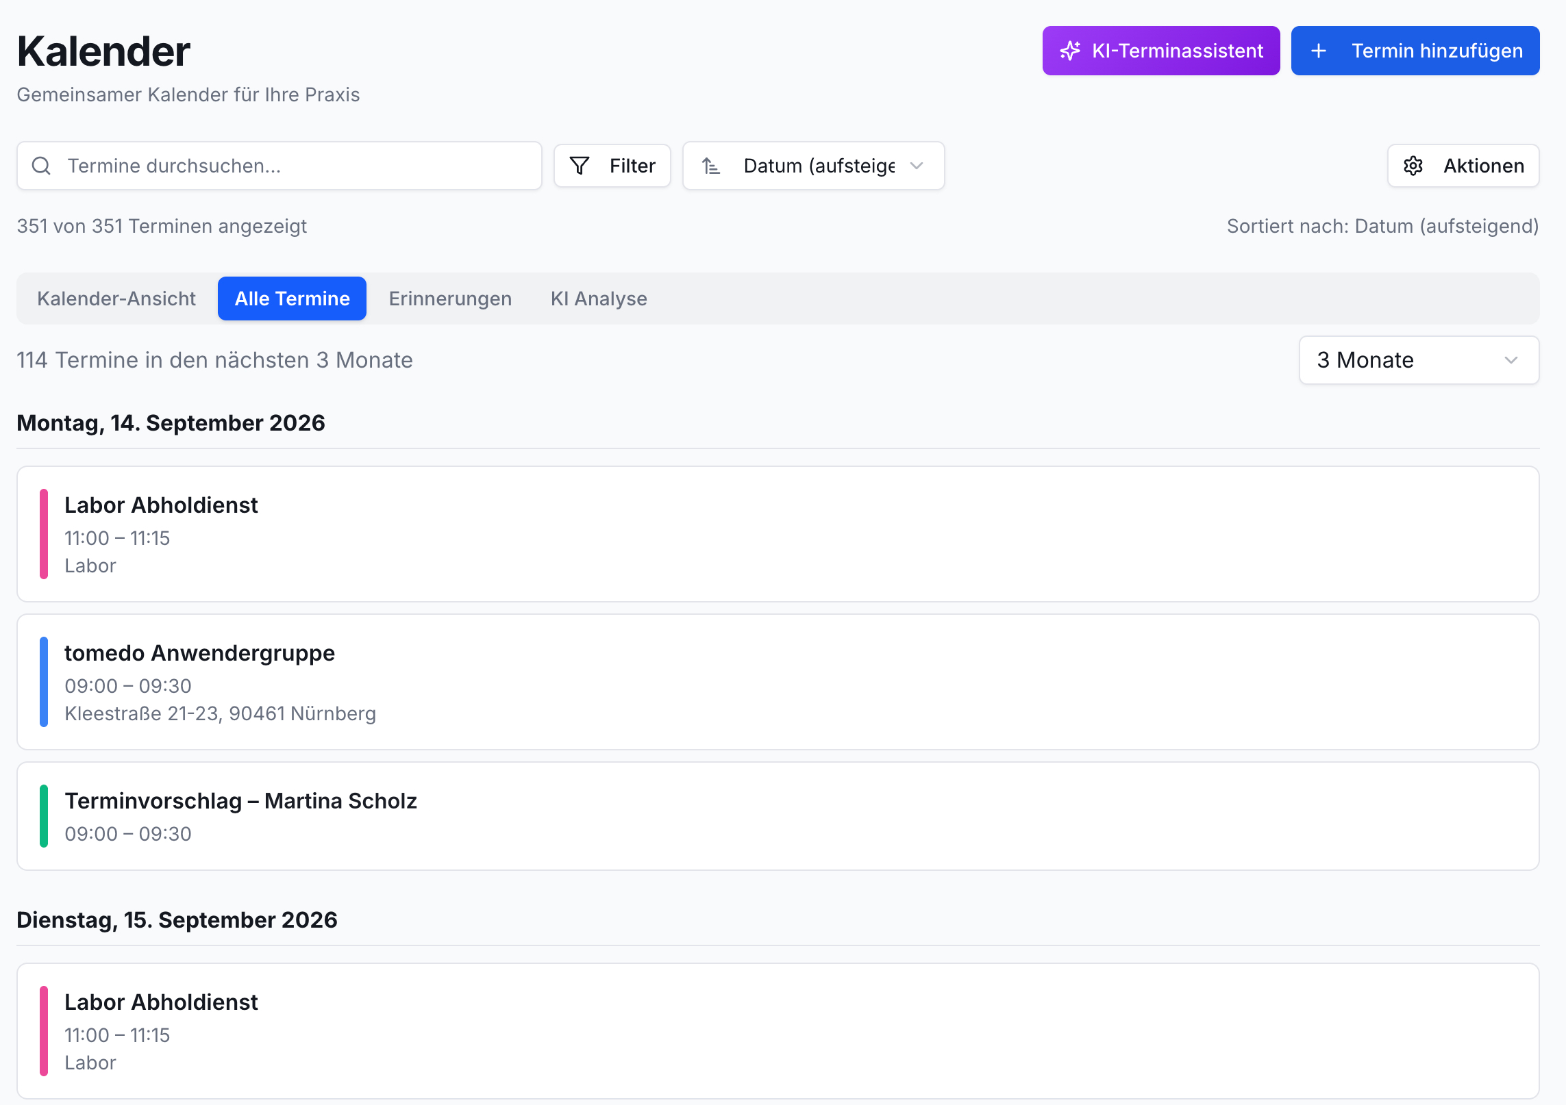This screenshot has width=1566, height=1105.
Task: Open the KI-Terminassistent
Action: coord(1161,51)
